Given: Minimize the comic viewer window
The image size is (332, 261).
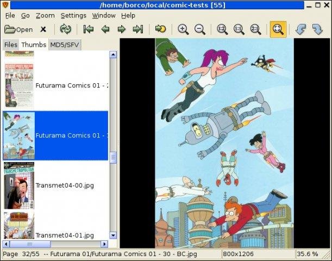Looking at the screenshot, I should [x=309, y=5].
